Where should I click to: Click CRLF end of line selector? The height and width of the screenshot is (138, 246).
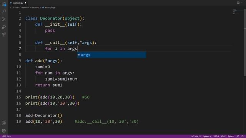click(223, 136)
